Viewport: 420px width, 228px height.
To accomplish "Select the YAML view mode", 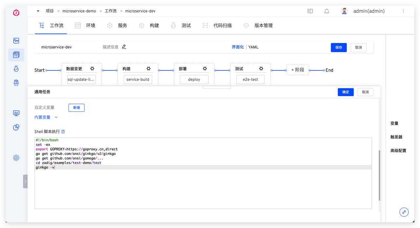I will point(253,47).
